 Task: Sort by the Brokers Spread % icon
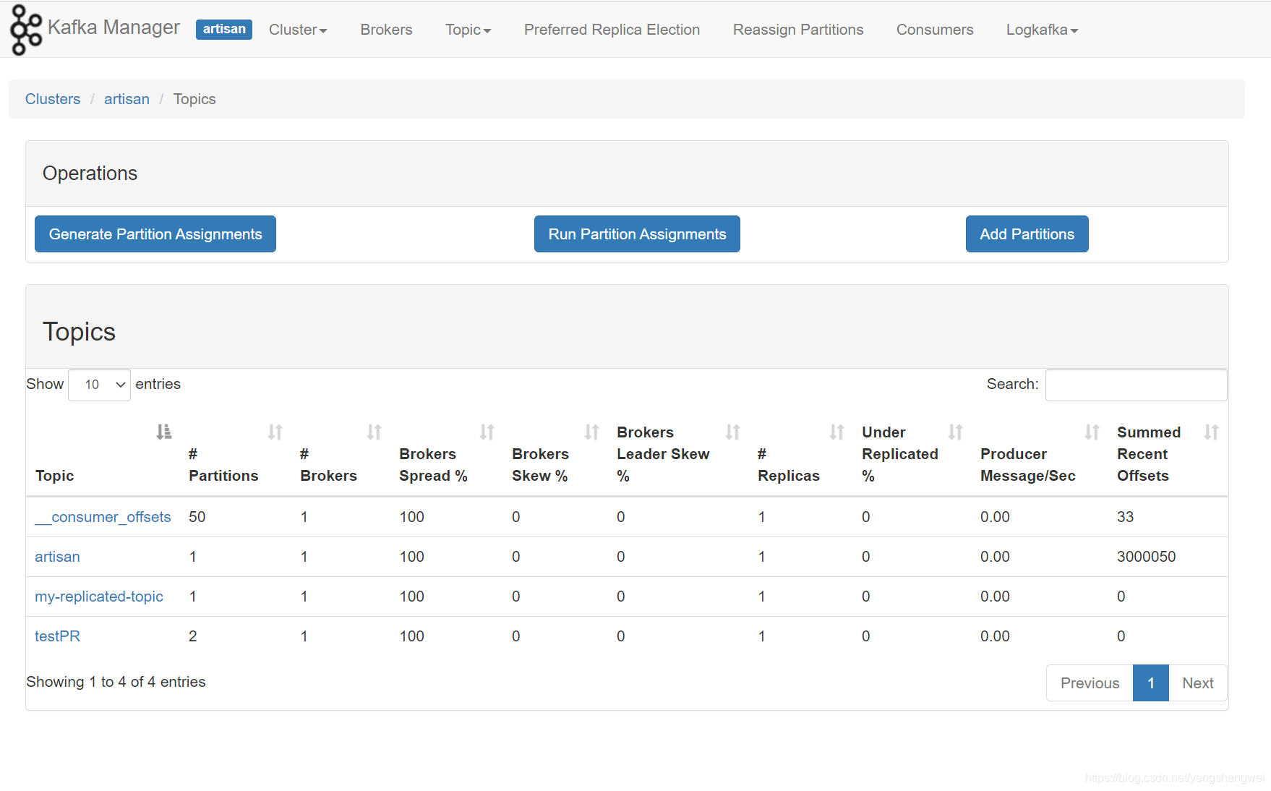click(x=487, y=432)
